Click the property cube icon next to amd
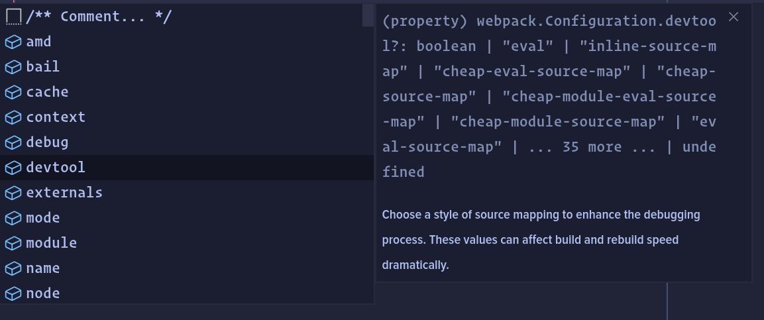The image size is (764, 320). click(13, 42)
